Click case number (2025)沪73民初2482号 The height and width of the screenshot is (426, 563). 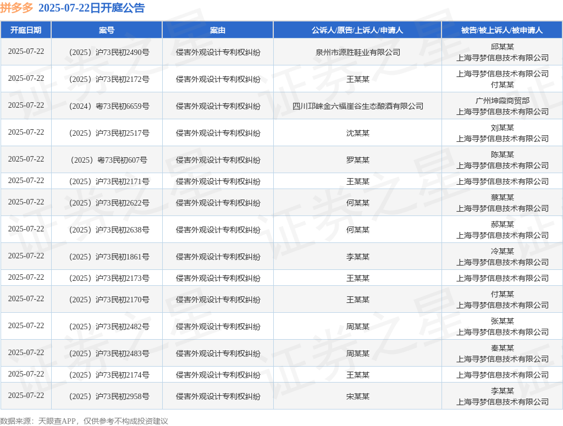tap(109, 327)
